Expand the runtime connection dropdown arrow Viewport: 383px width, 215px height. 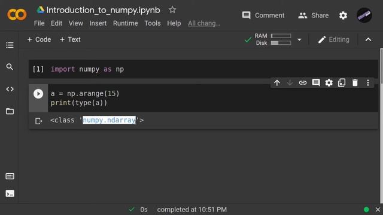pos(299,39)
